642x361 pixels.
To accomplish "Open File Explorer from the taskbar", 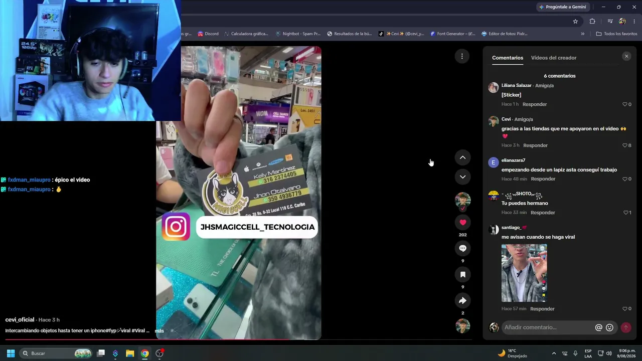I will (x=130, y=353).
